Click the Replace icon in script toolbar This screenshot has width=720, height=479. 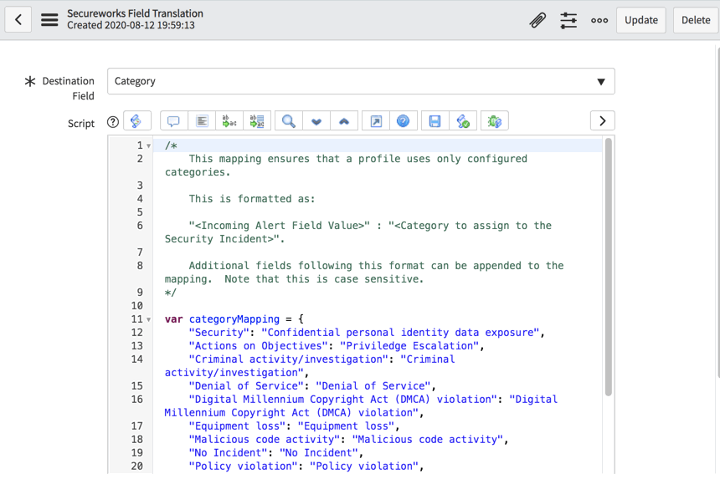[229, 121]
